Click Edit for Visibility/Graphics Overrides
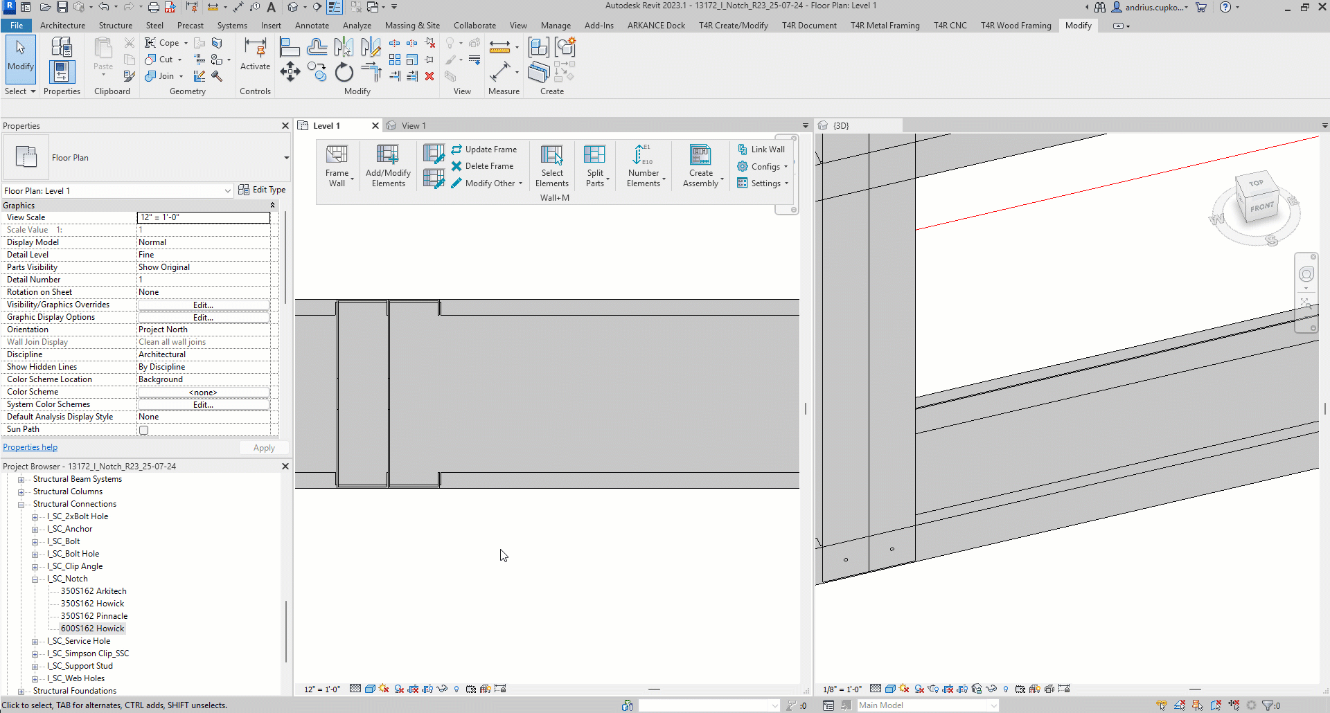Screen dimensions: 1330x713 [203, 305]
